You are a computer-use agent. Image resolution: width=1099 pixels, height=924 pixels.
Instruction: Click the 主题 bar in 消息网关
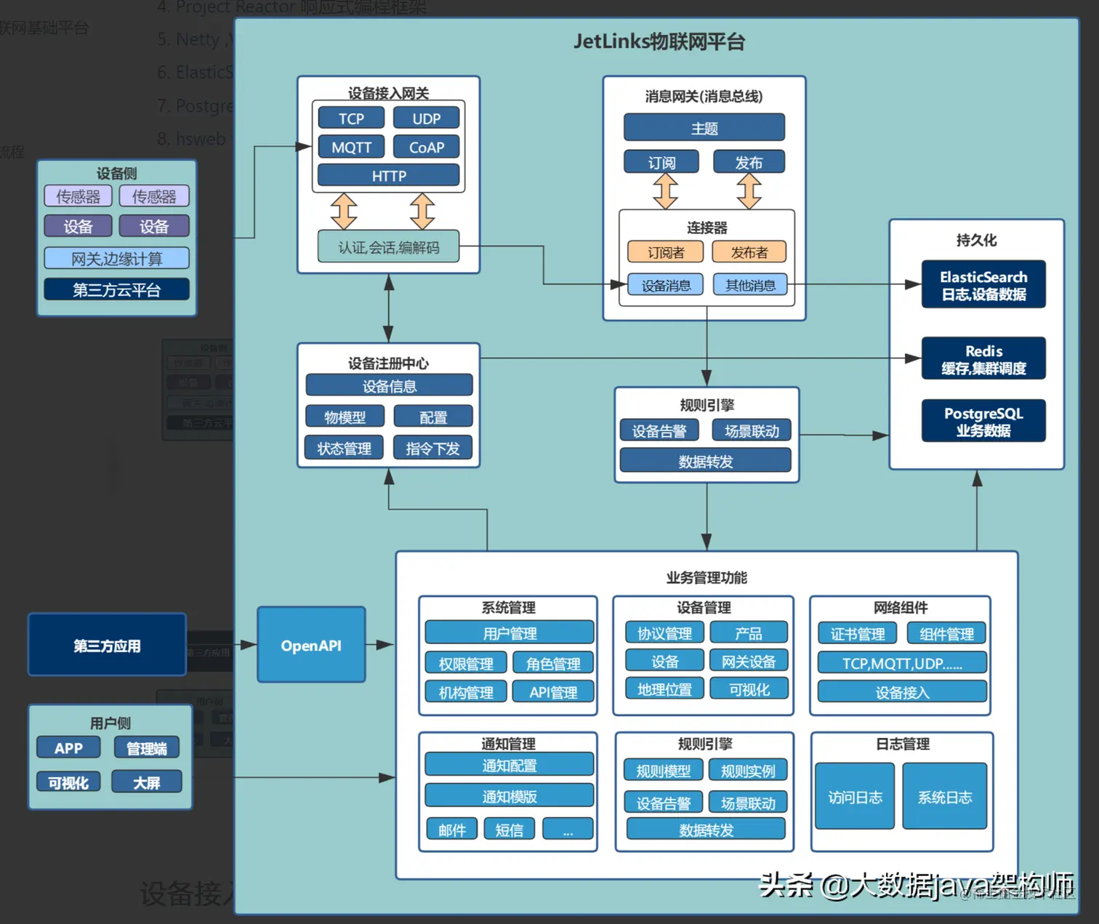point(704,128)
